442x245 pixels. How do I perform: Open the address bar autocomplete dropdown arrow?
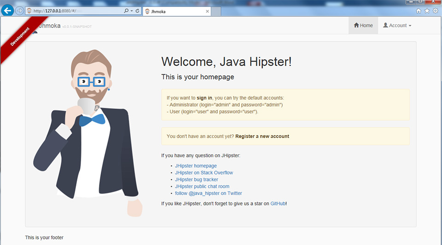click(132, 11)
